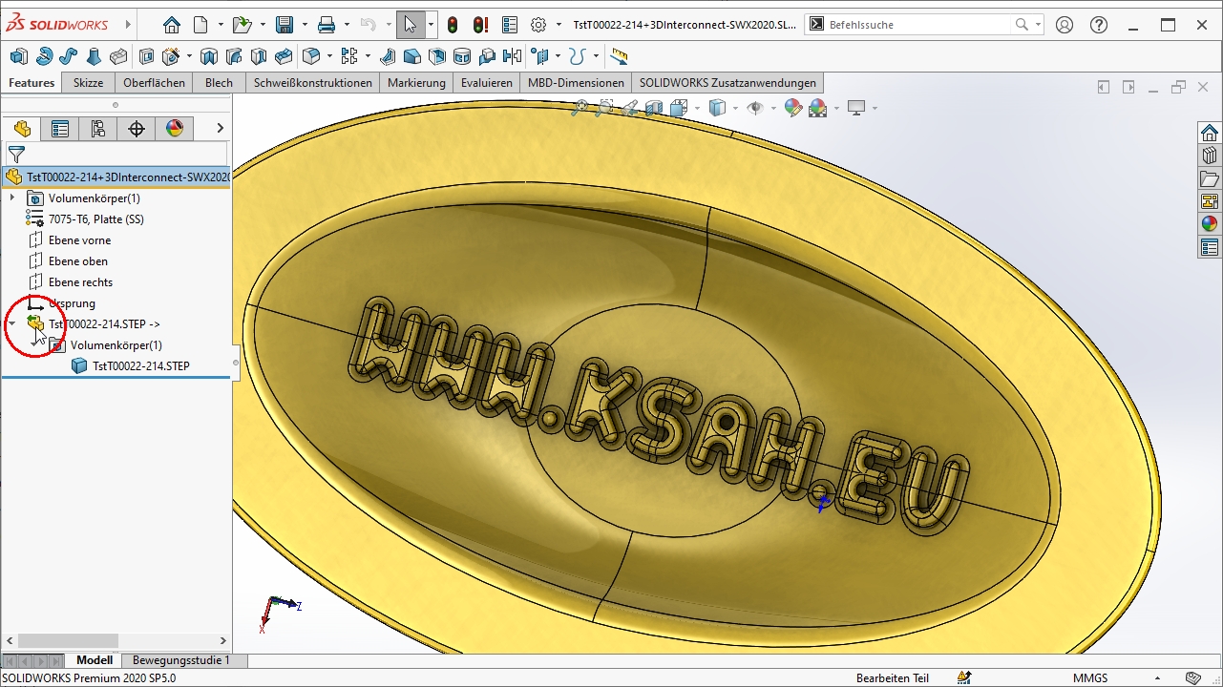Open the Hide/Show Items eye dropdown

point(772,108)
